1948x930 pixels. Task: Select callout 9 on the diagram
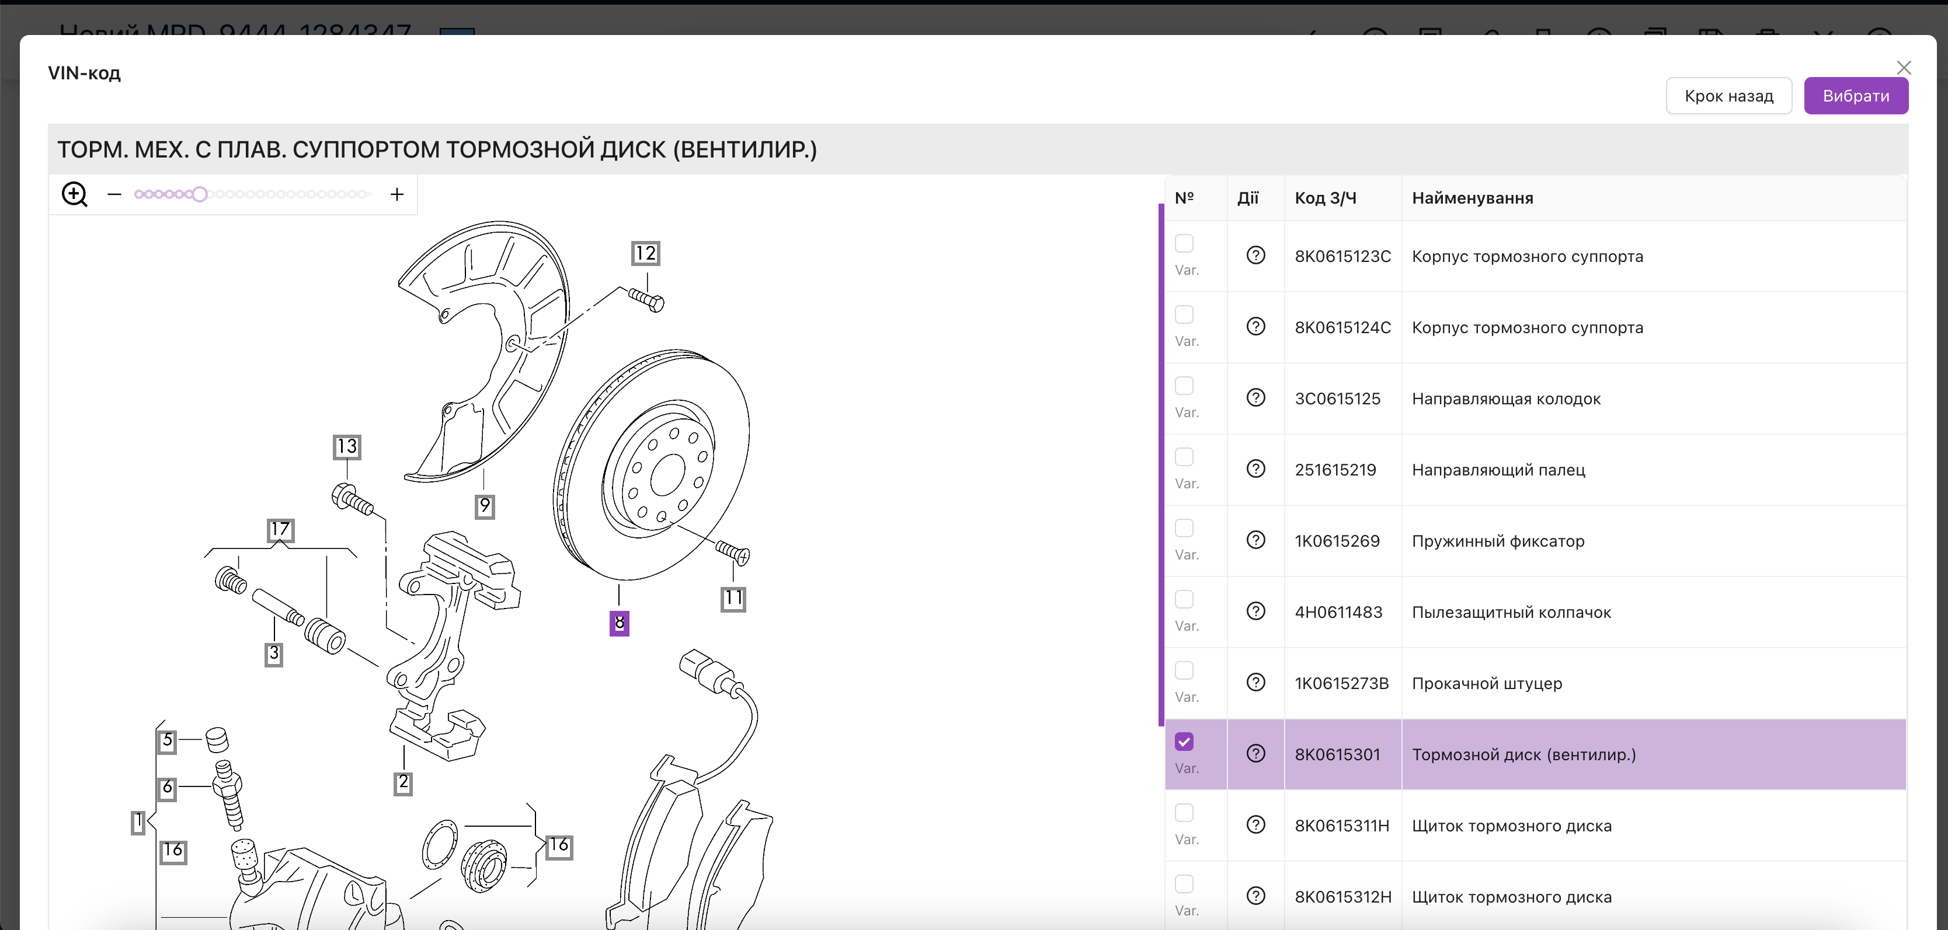point(485,506)
